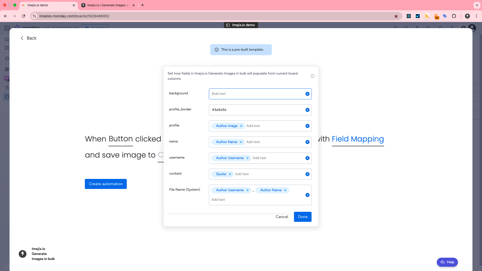Click the plus icon in background field
This screenshot has height=271, width=482.
coord(307,94)
